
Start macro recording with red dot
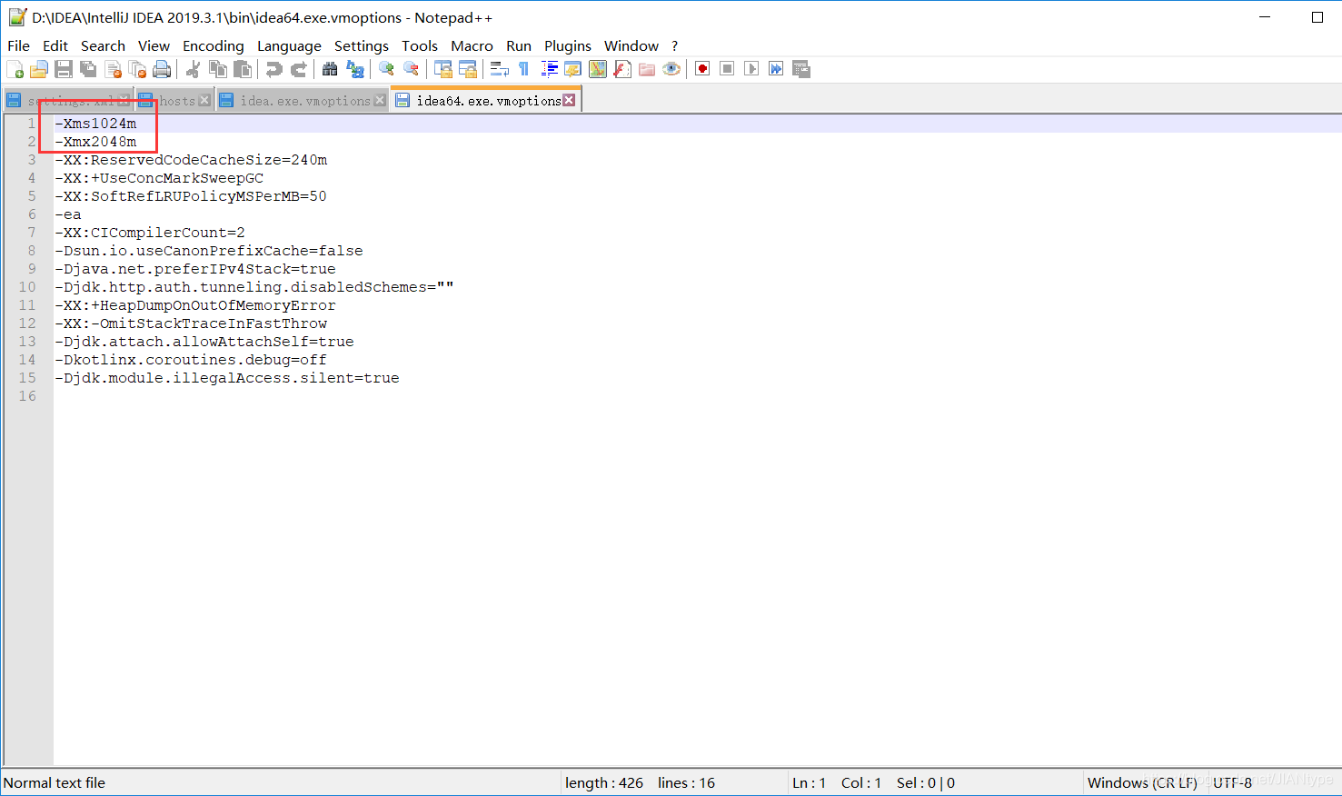702,69
